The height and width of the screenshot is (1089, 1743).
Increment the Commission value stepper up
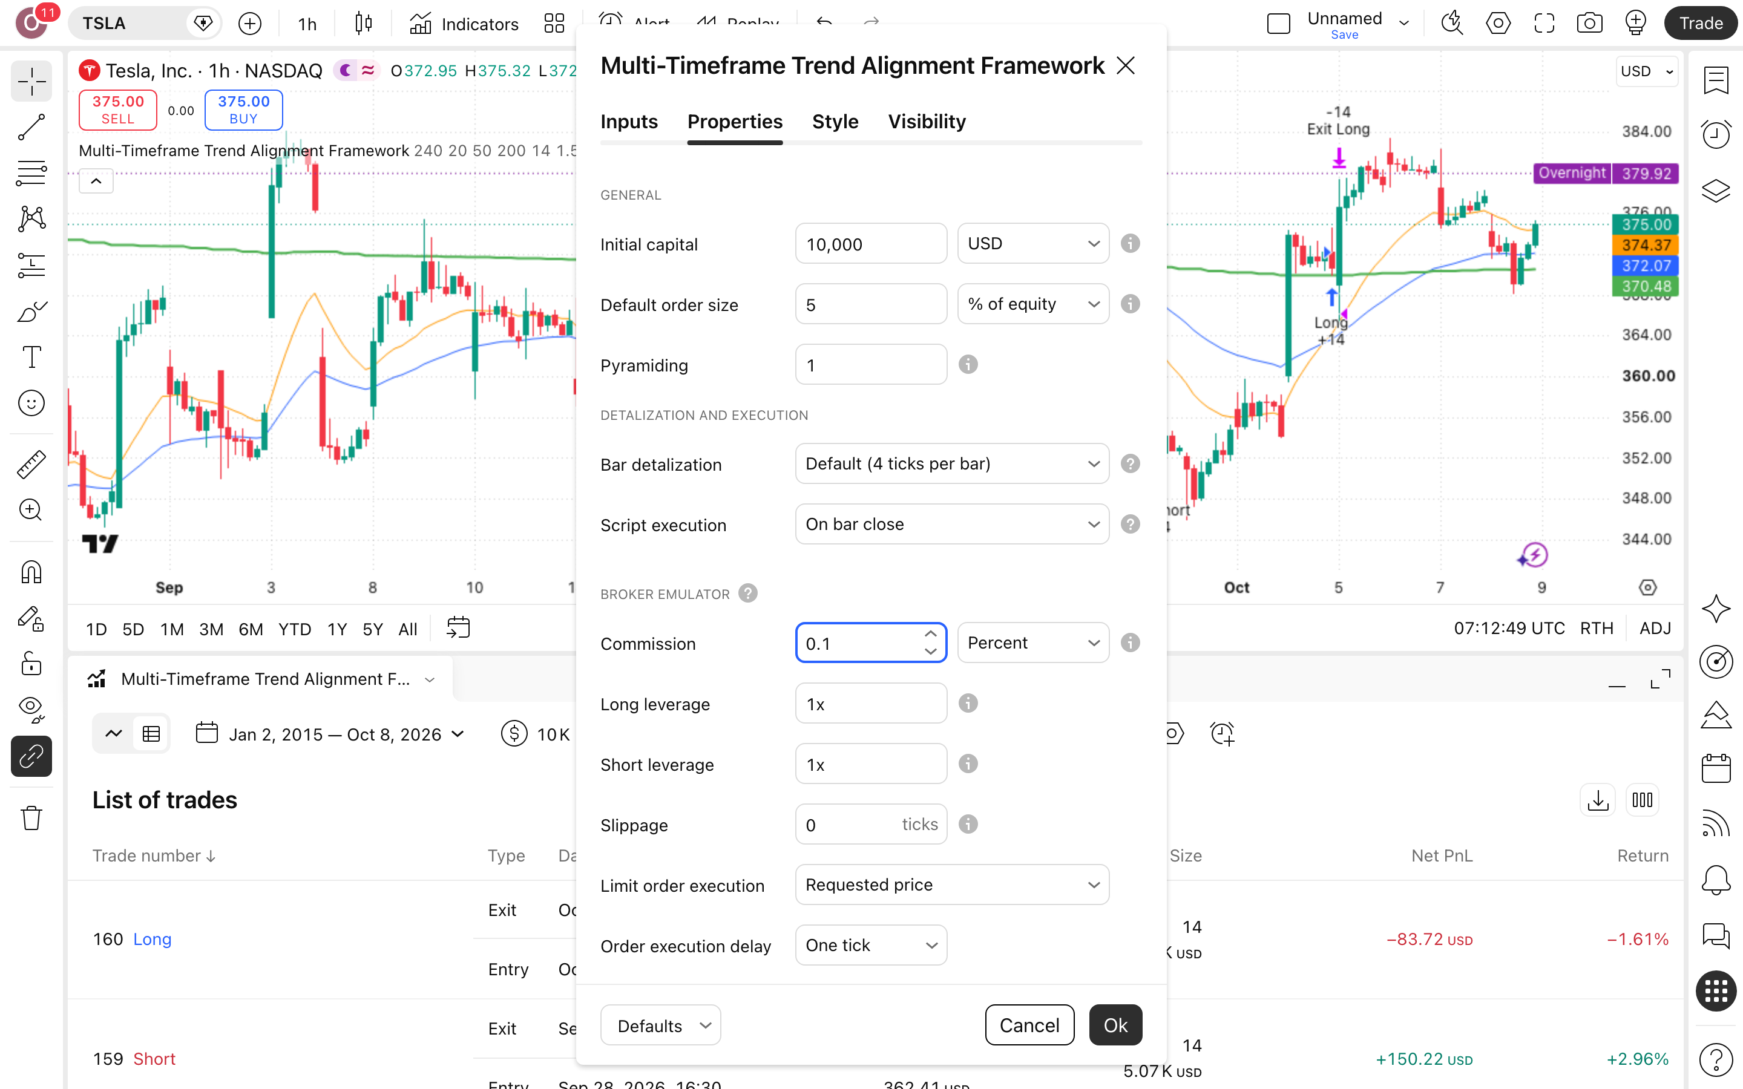pos(931,634)
